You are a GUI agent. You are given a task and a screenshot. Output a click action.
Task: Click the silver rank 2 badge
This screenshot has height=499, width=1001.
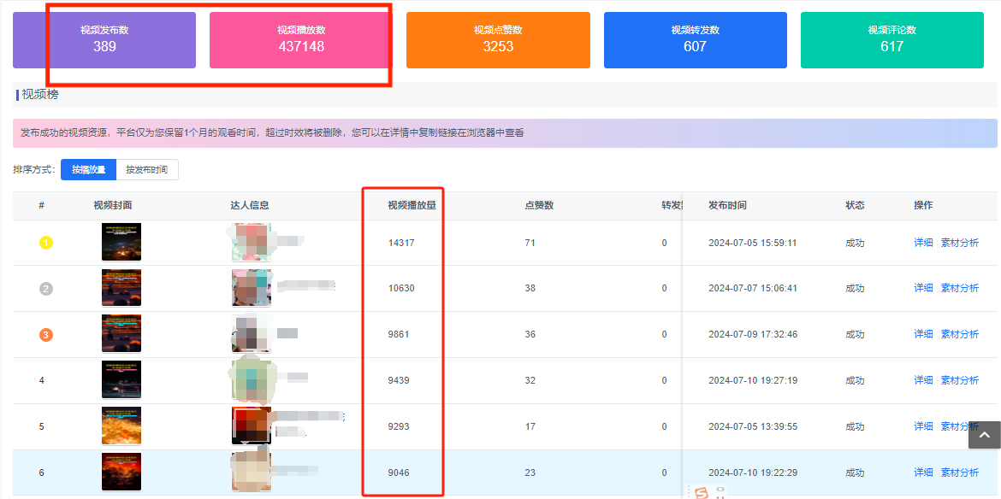point(46,289)
